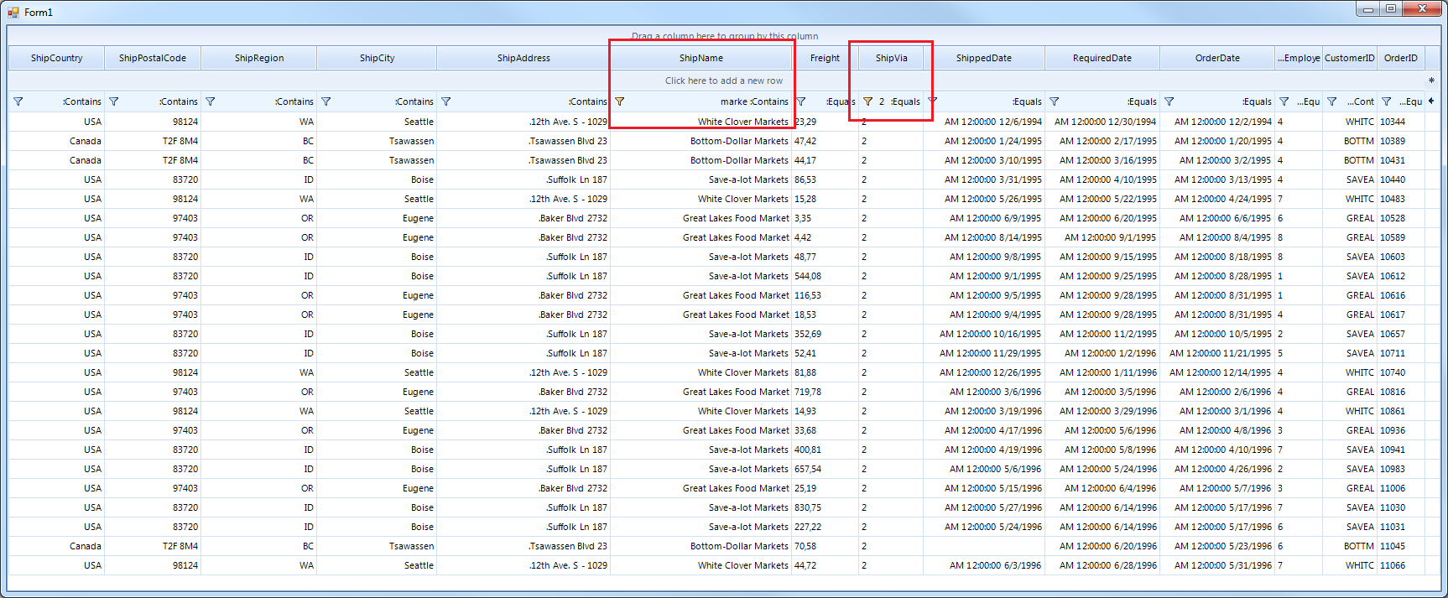Open the OrderDate filter funnel icon
1448x598 pixels.
point(1169,101)
